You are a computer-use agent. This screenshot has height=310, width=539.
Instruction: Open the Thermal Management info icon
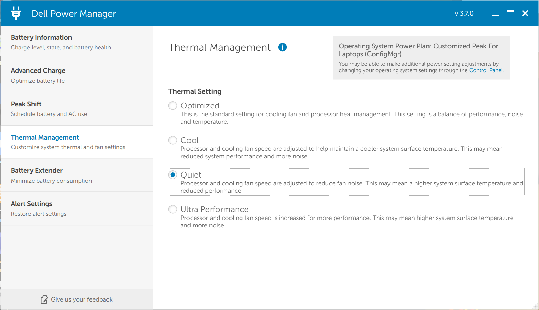click(282, 47)
